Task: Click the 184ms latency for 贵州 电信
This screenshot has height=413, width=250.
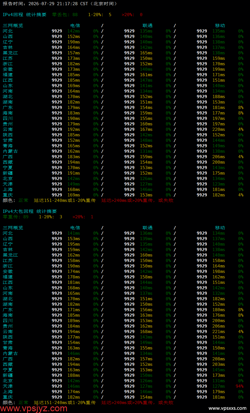Action: tap(74, 326)
